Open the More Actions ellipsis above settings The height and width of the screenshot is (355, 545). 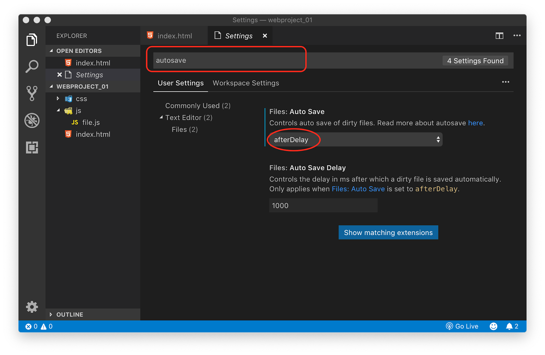coord(505,82)
